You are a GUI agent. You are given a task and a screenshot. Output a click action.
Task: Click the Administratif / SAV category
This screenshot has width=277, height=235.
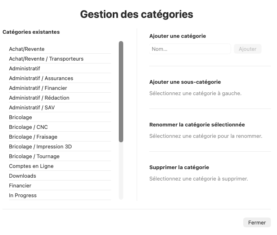pos(32,108)
